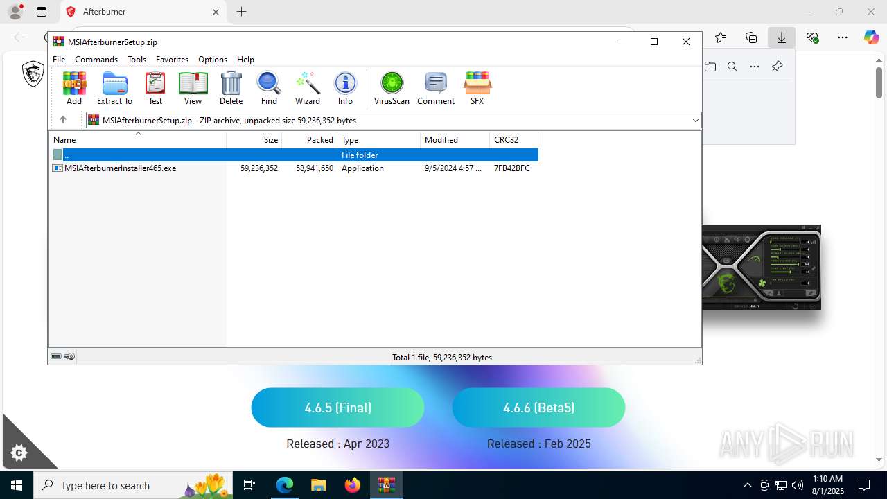Open the Help menu
887x499 pixels.
(245, 60)
